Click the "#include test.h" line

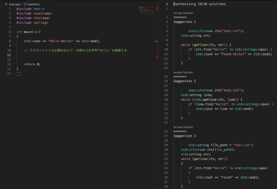tap(30, 9)
